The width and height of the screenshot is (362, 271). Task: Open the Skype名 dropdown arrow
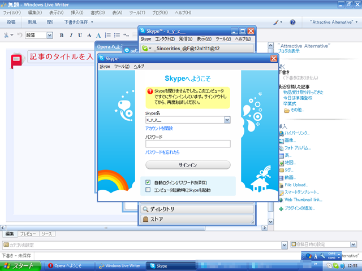coord(227,120)
